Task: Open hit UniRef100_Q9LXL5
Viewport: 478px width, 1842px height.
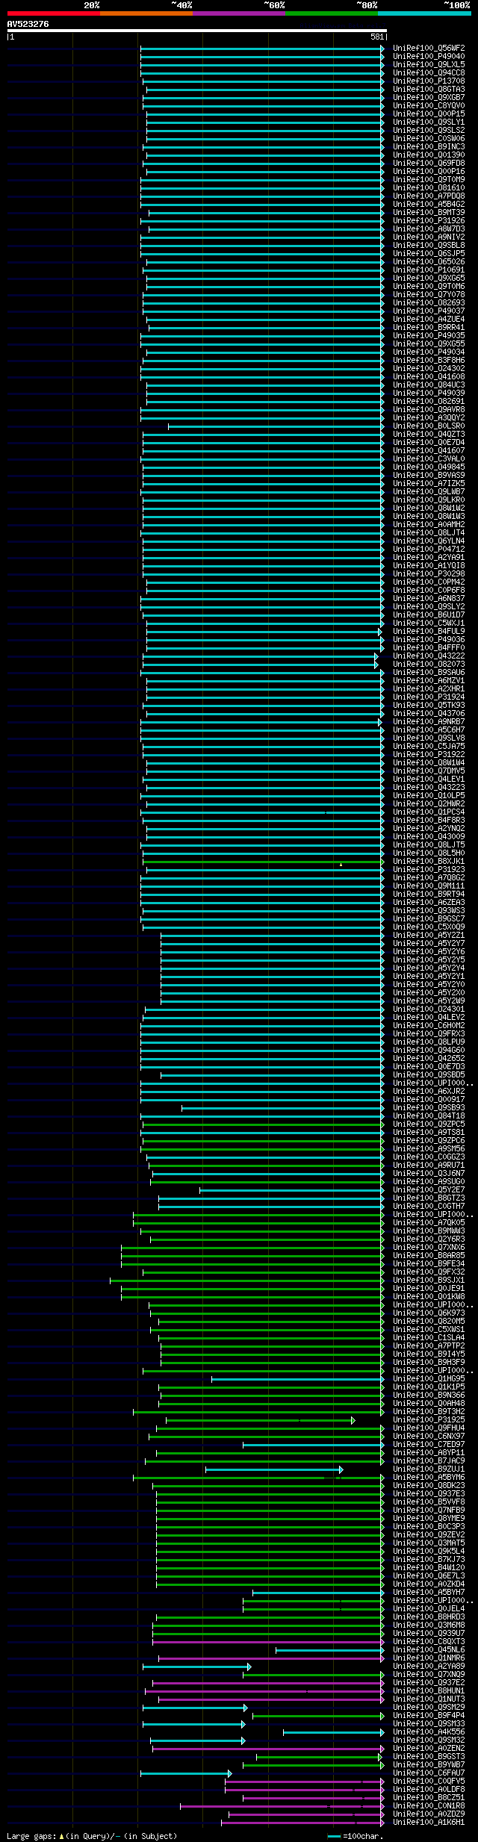Action: coord(429,64)
